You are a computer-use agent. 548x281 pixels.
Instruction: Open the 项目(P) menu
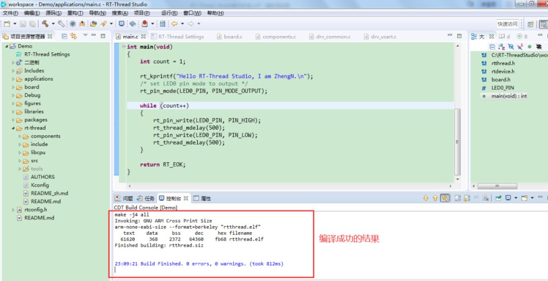point(142,13)
